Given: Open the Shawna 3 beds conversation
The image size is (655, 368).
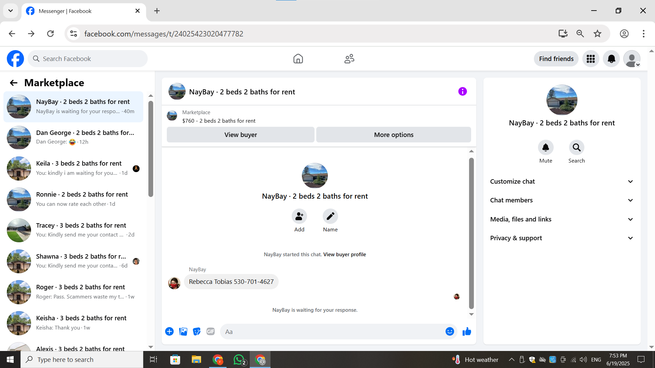Looking at the screenshot, I should point(73,261).
